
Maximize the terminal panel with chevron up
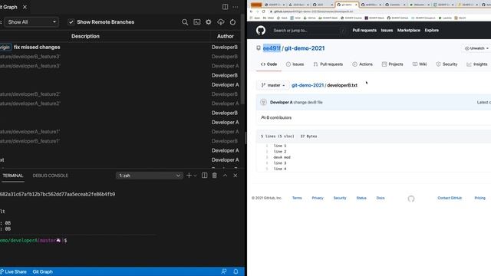pos(225,176)
